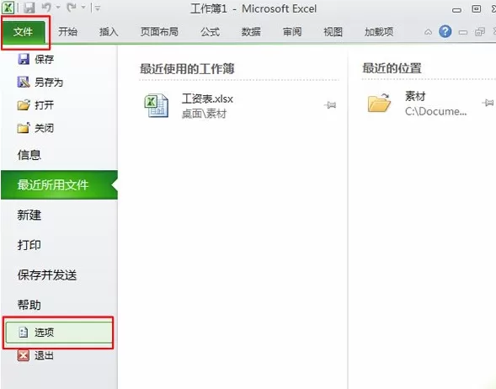
Task: Open the 审阅 ribbon tab
Action: tap(292, 32)
